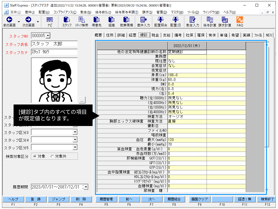The image size is (278, 209).
Task: Open the スタッフ区分3 dropdown
Action: (x=75, y=132)
